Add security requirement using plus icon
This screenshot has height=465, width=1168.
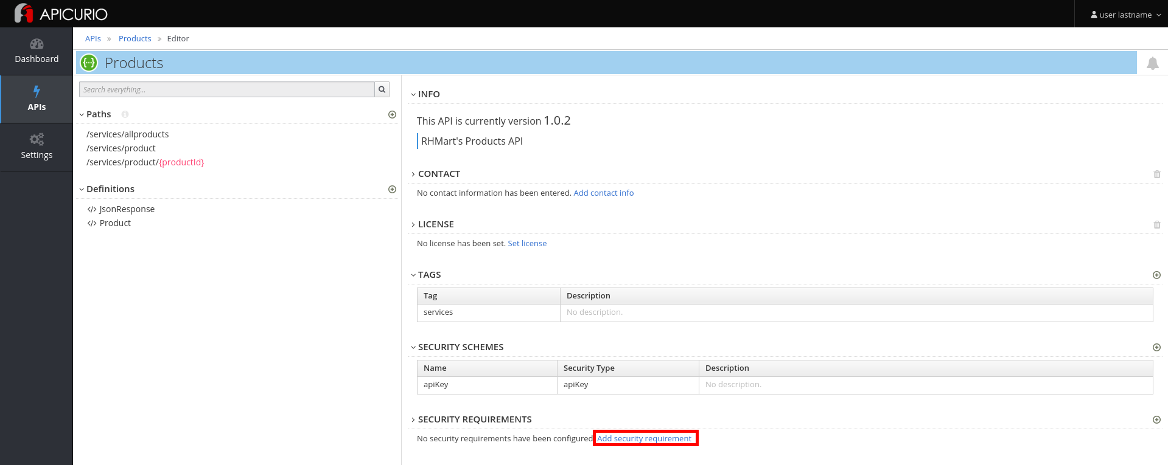[x=1156, y=419]
